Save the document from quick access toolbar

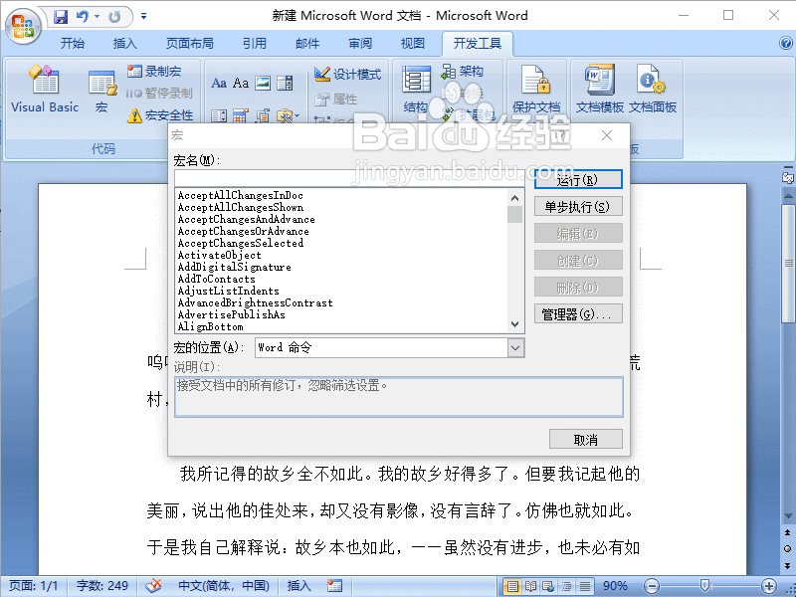click(61, 17)
